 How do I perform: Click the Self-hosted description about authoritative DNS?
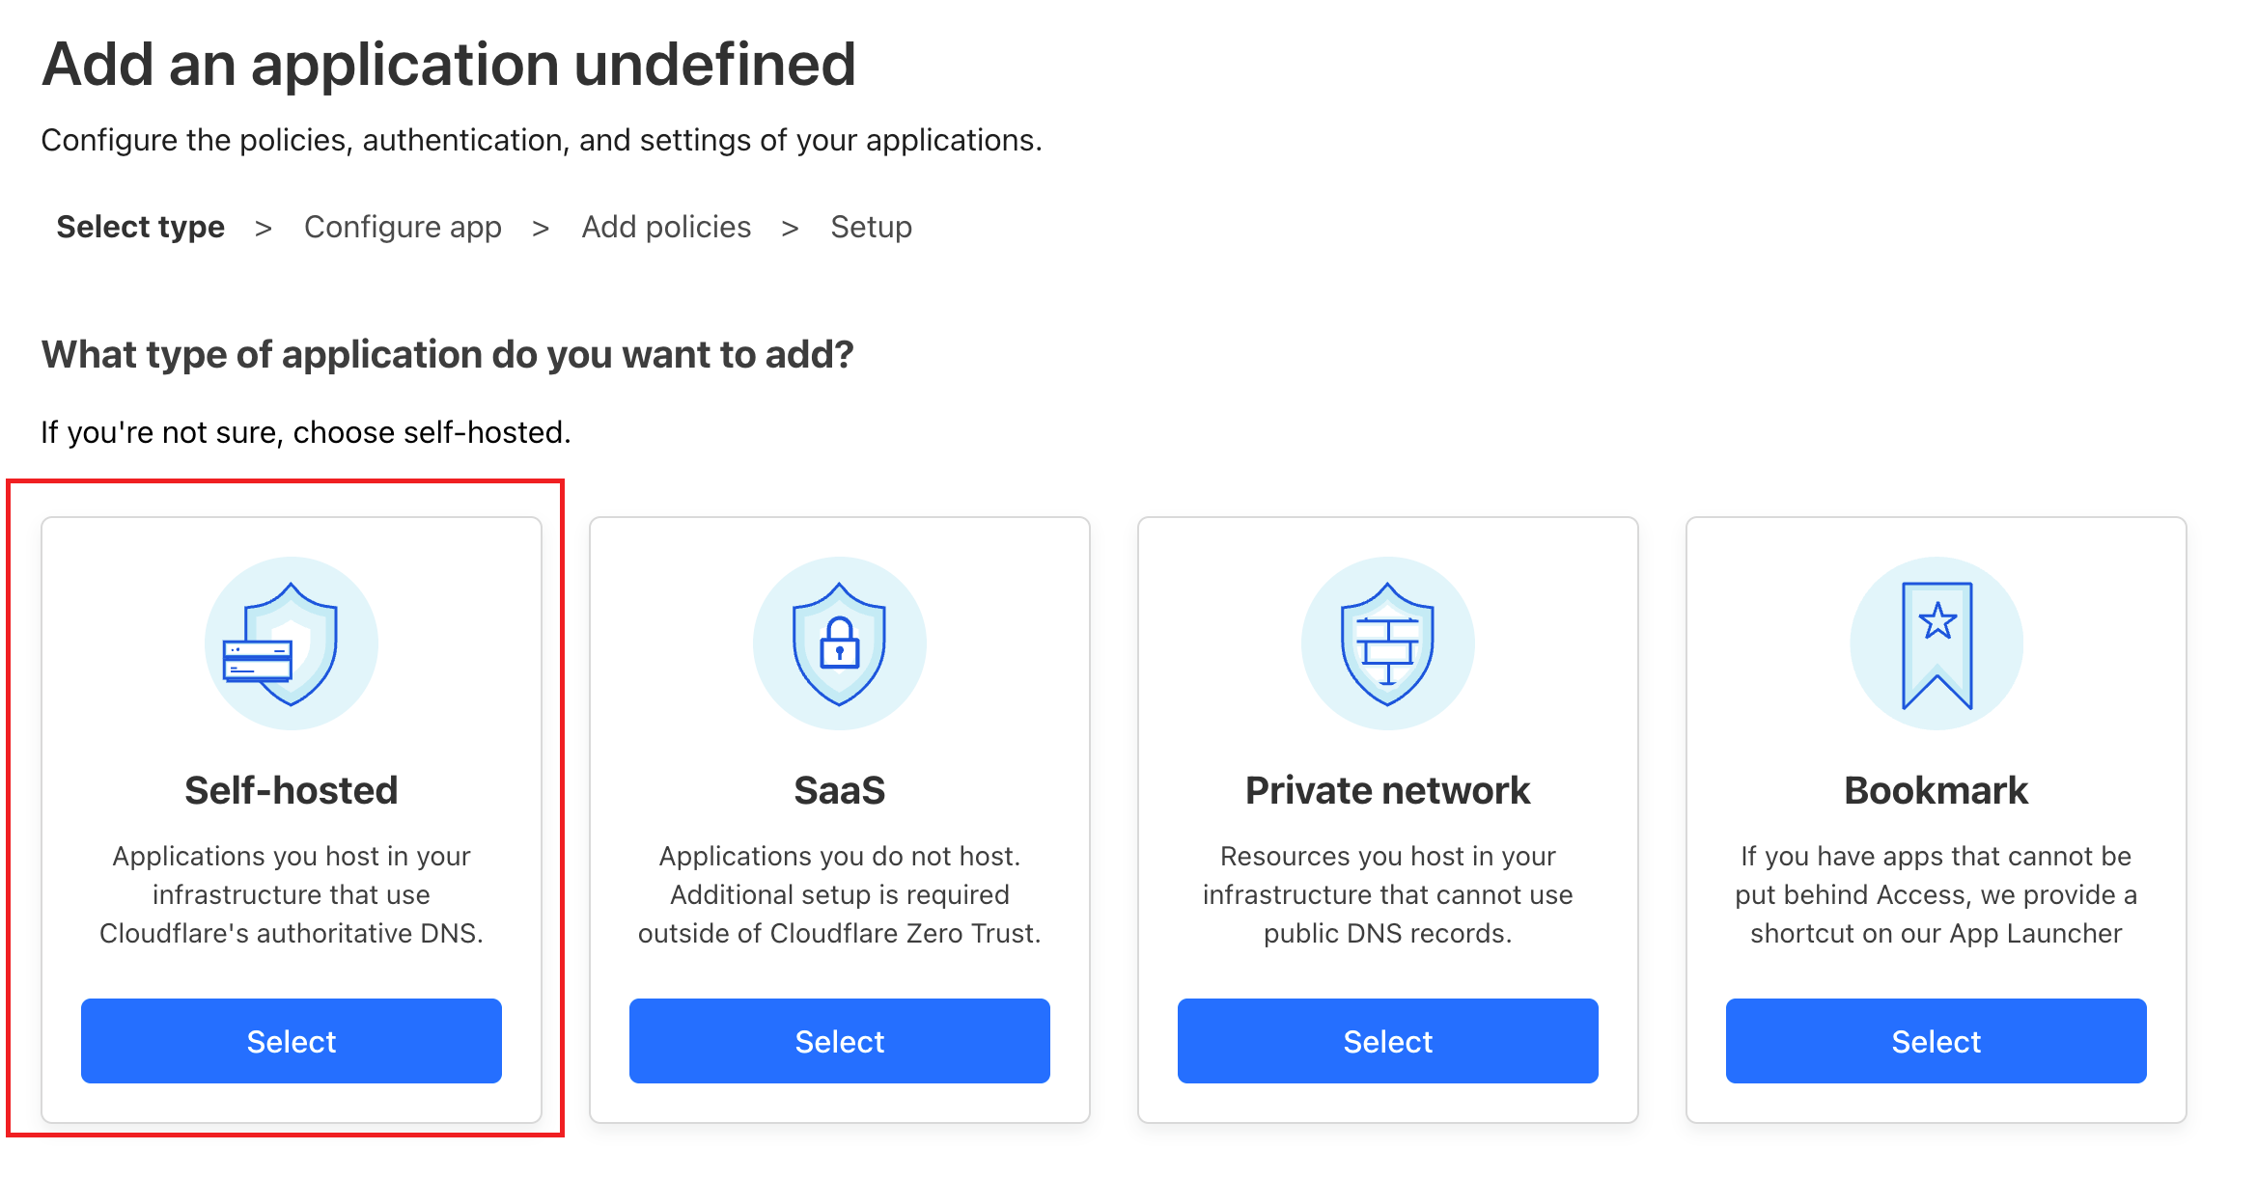coord(291,894)
